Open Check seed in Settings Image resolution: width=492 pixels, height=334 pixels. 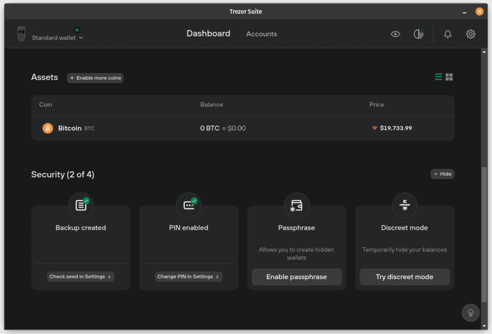80,277
